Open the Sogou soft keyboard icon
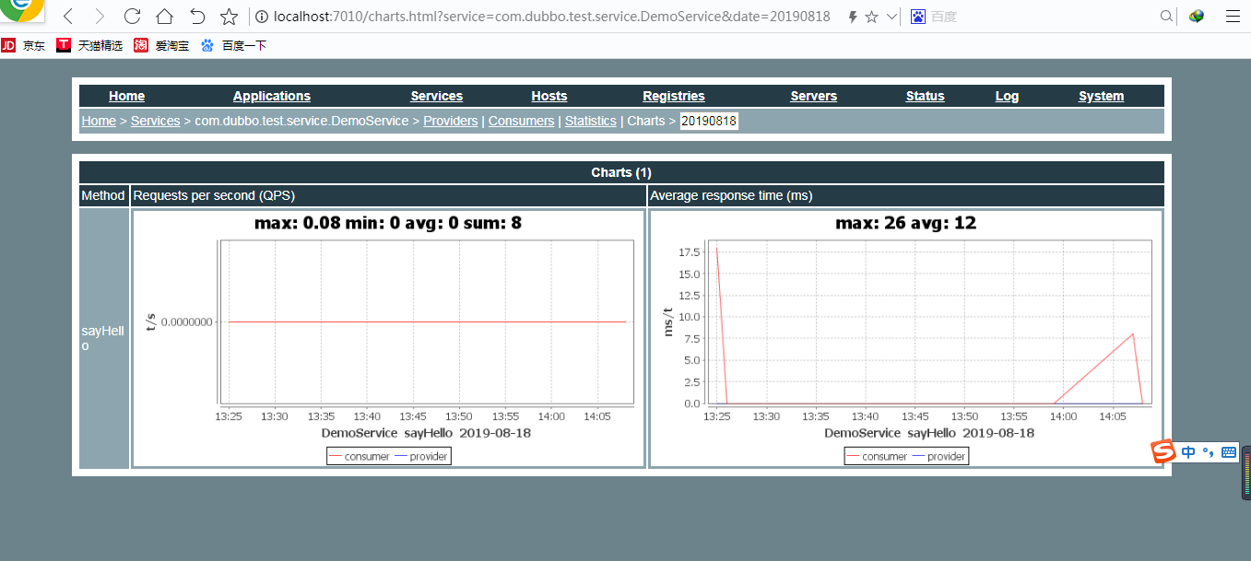 (1228, 452)
